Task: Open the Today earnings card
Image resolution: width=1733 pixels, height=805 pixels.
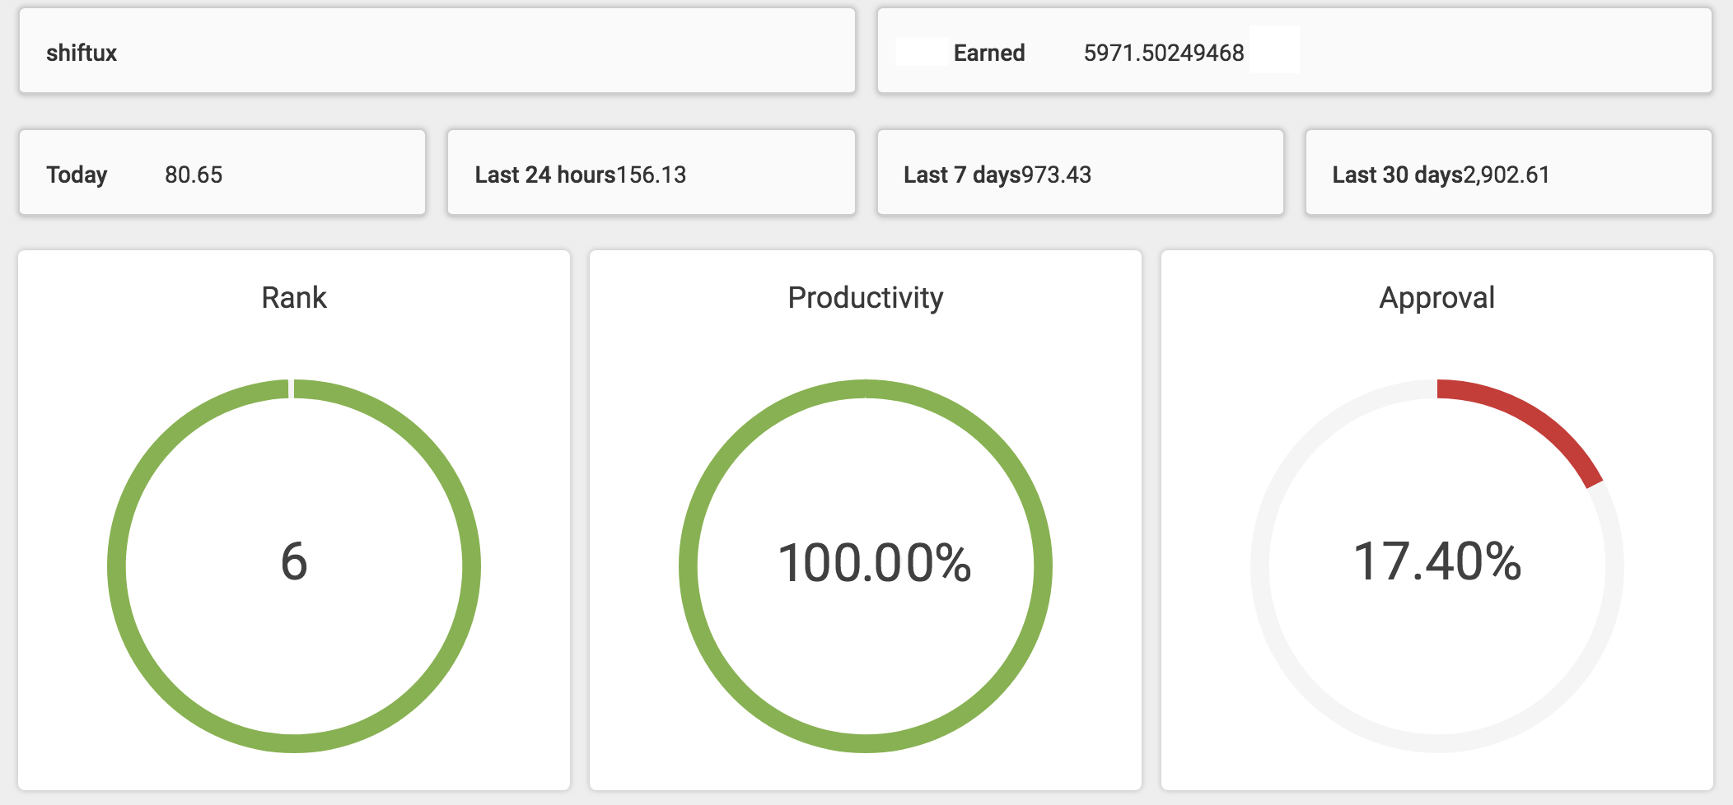Action: [x=222, y=172]
